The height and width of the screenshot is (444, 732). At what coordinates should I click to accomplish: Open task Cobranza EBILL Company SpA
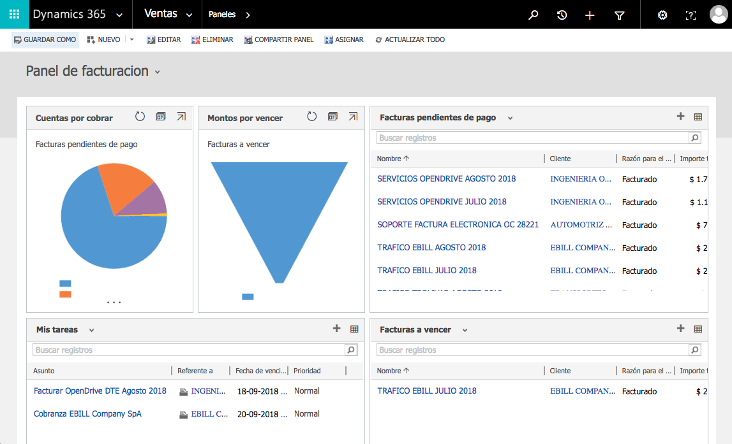click(x=87, y=413)
